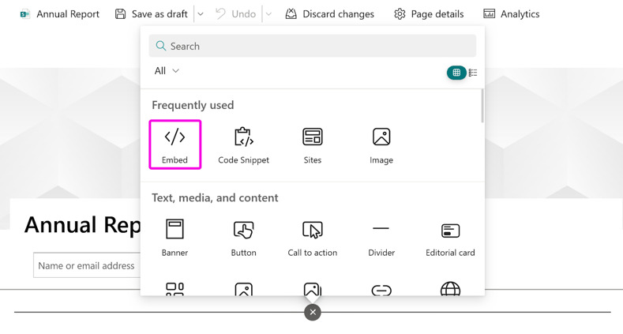
Task: Insert a Divider web part
Action: pyautogui.click(x=381, y=238)
